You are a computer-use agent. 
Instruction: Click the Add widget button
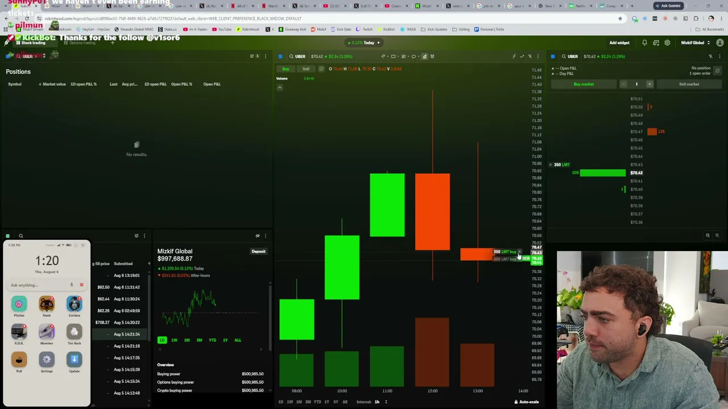tap(619, 43)
